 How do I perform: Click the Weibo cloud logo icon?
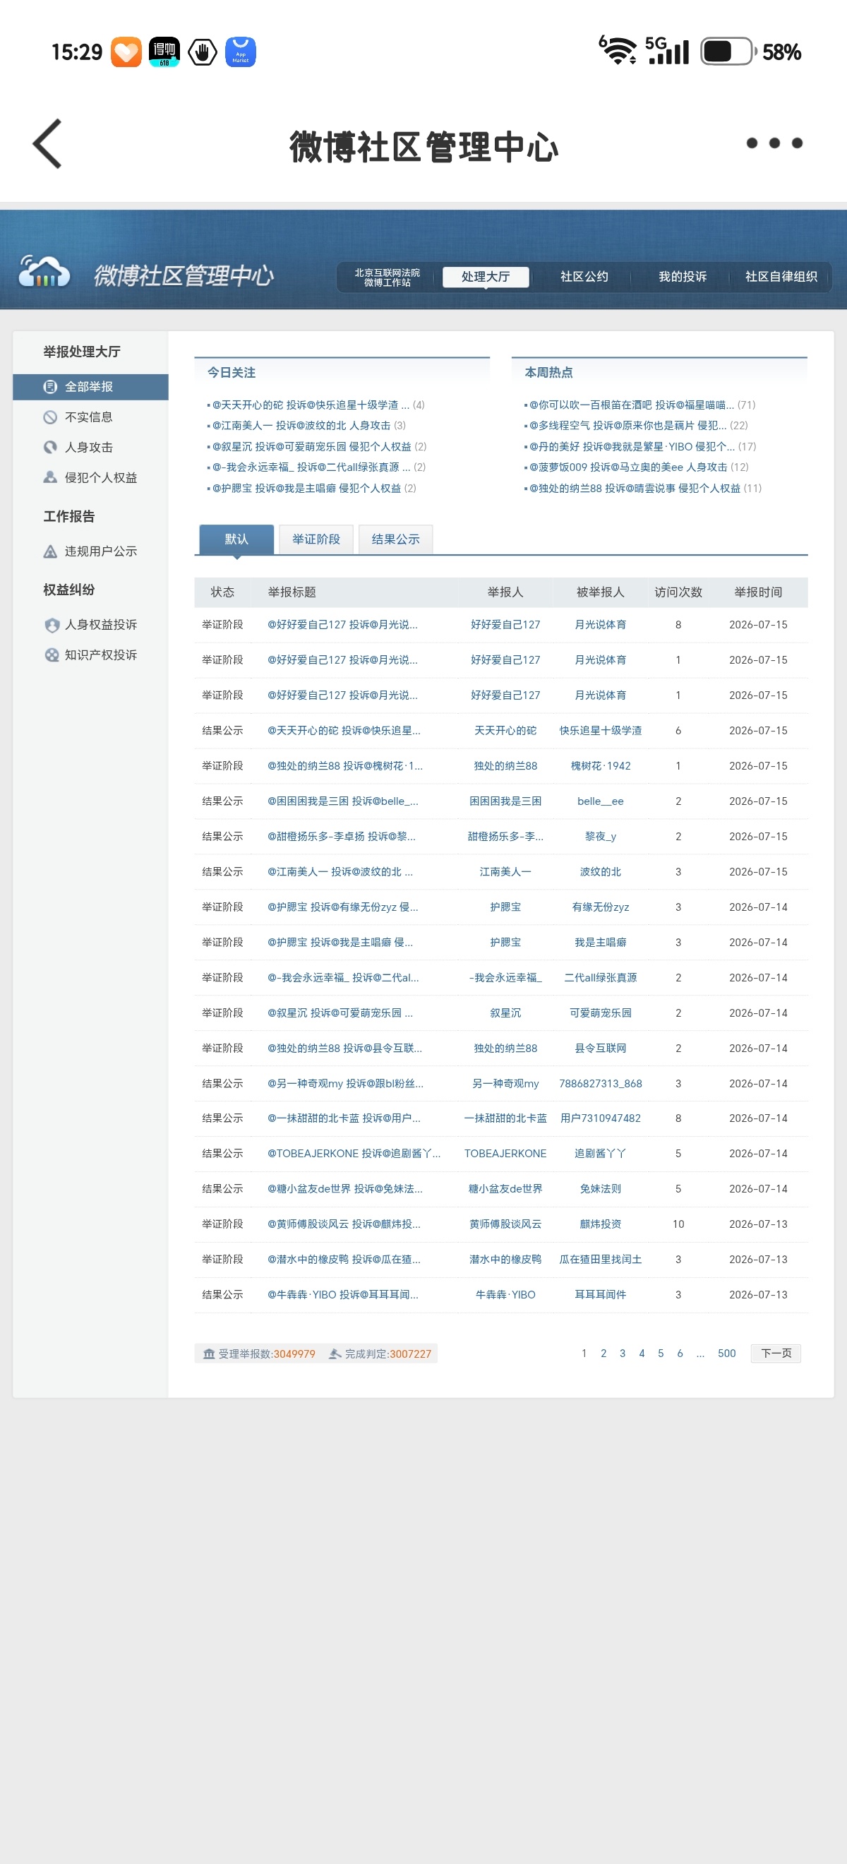pos(44,272)
